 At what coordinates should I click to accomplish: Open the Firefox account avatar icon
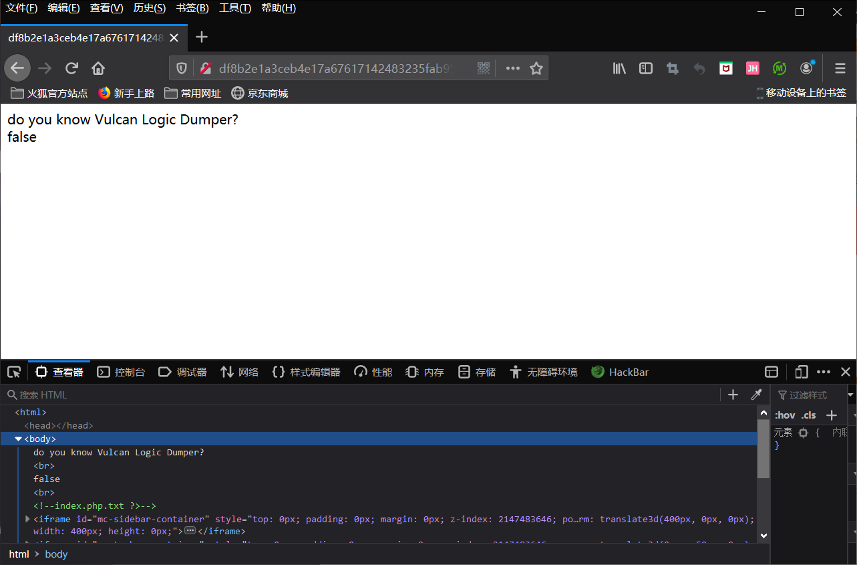[x=807, y=68]
